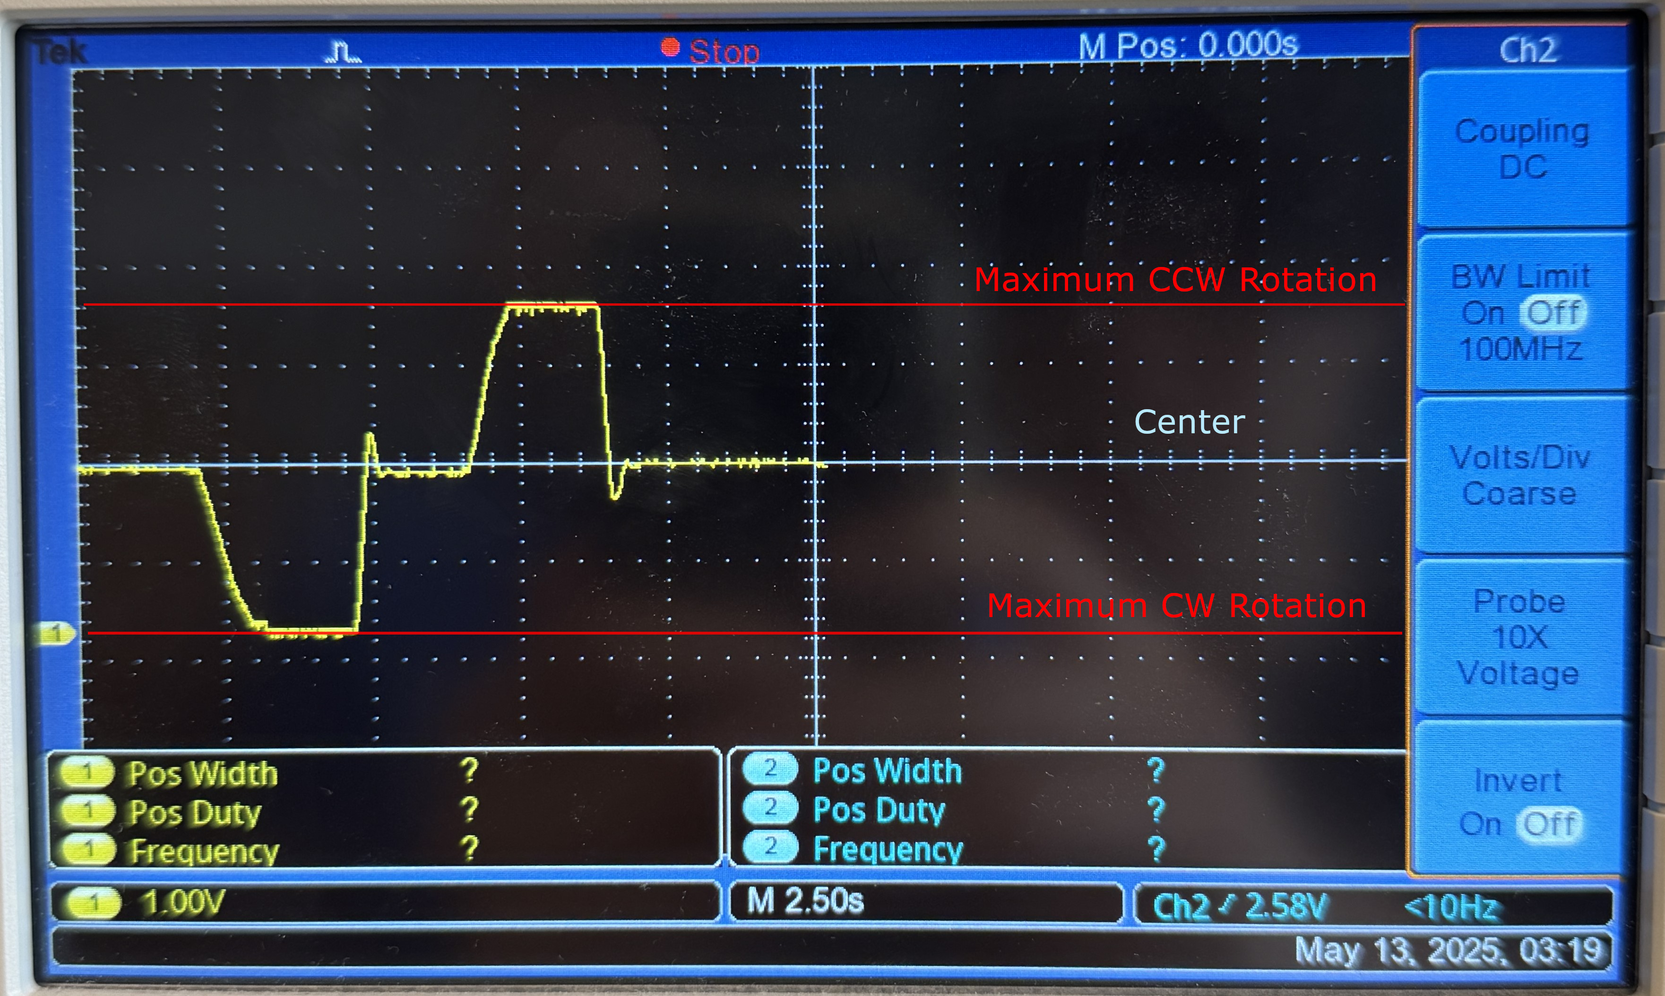Toggle Invert Off option

[1550, 824]
